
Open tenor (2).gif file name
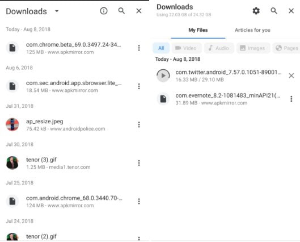click(x=41, y=236)
